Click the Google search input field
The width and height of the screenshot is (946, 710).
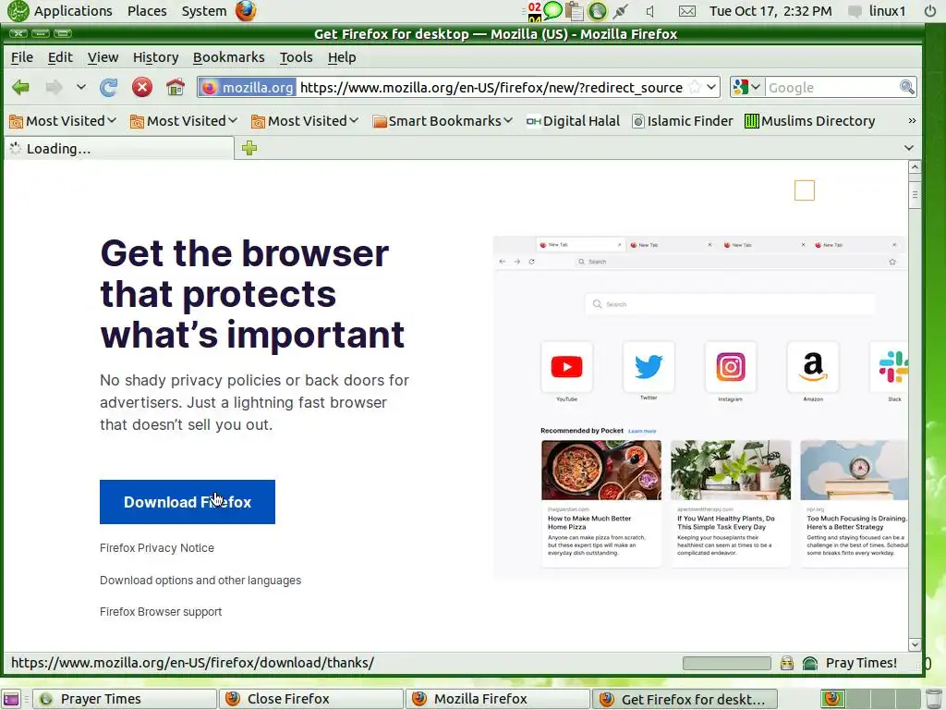[x=832, y=88]
